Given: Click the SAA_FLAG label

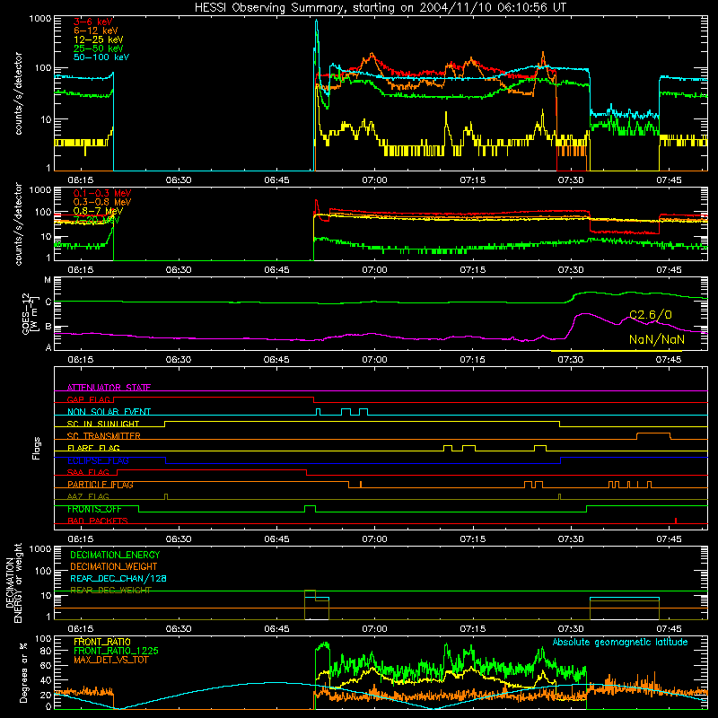Looking at the screenshot, I should [x=88, y=472].
